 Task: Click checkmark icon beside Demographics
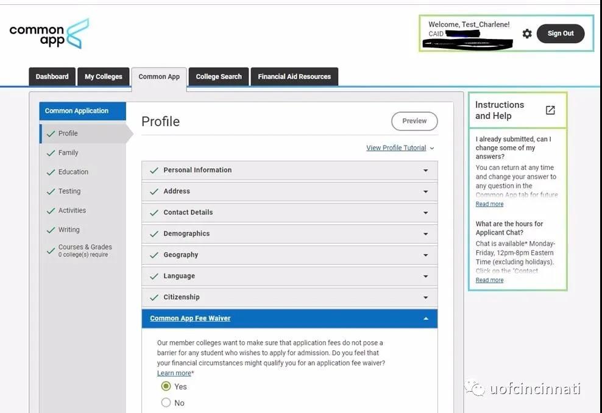(x=154, y=234)
